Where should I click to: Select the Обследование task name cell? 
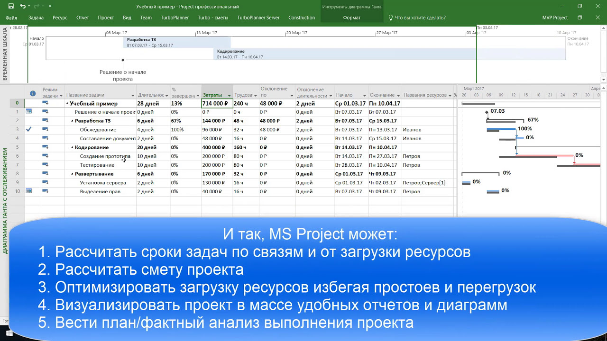[101, 129]
